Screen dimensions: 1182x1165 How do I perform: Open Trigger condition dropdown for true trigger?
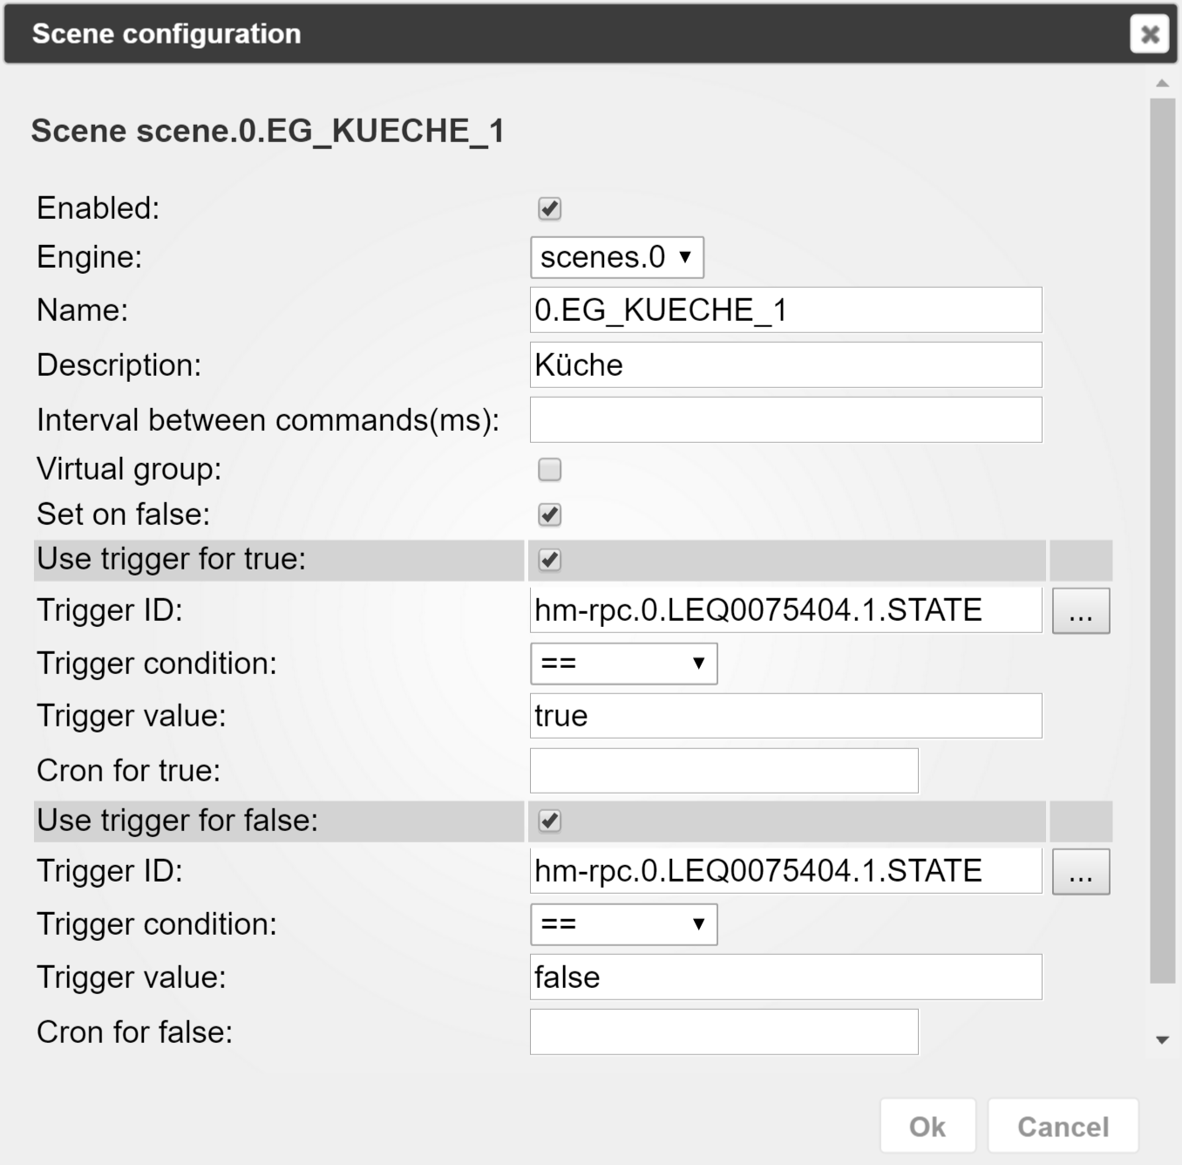click(x=623, y=664)
